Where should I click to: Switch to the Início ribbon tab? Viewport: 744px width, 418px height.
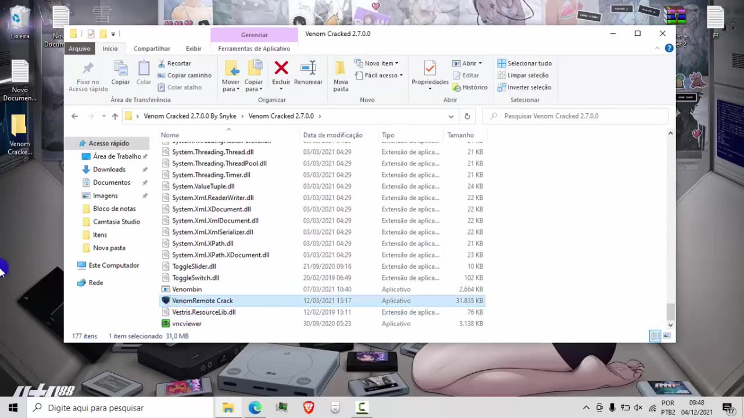click(110, 49)
